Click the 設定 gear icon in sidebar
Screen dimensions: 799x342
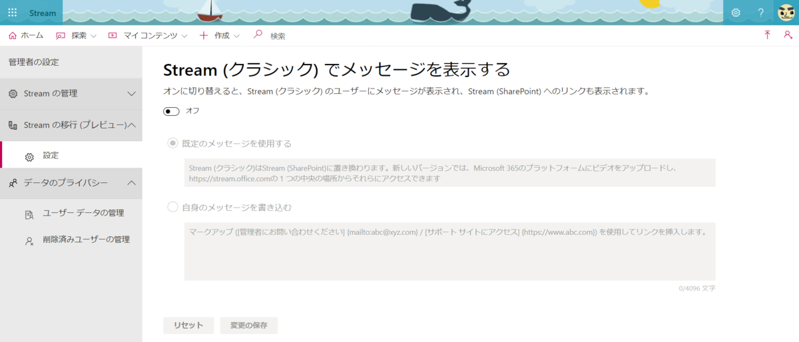pos(29,157)
